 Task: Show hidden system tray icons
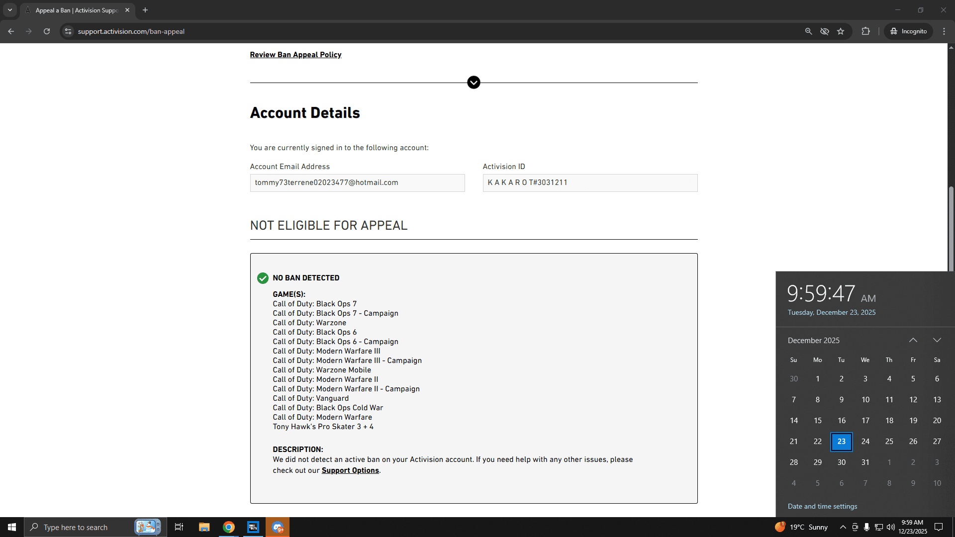click(x=843, y=527)
